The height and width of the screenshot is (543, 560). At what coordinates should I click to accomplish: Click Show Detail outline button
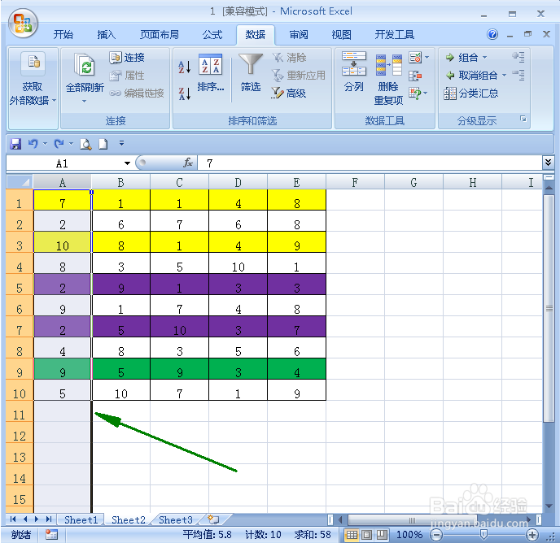click(518, 56)
